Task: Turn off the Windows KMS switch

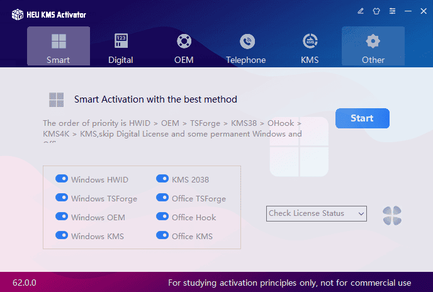Action: click(x=62, y=235)
